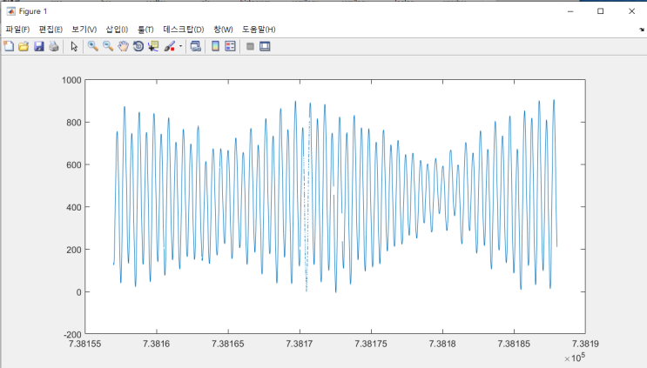647x368 pixels.
Task: Select the Rotate 3D tool
Action: coord(138,46)
